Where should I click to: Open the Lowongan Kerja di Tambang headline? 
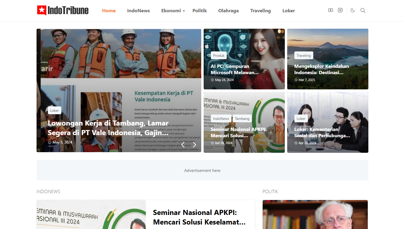[108, 128]
